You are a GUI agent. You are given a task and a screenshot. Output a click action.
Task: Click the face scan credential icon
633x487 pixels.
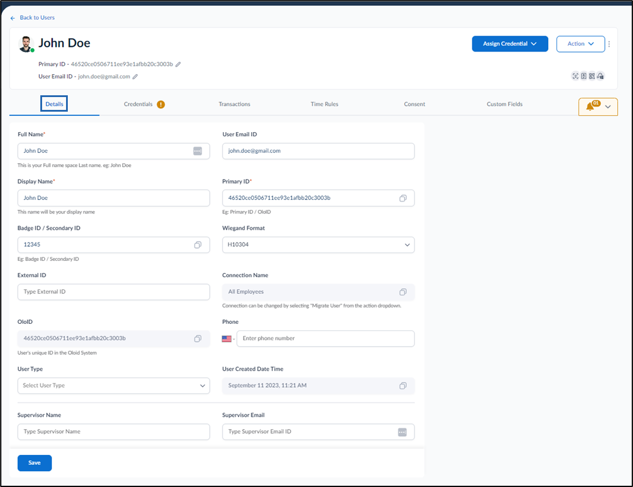click(x=575, y=76)
